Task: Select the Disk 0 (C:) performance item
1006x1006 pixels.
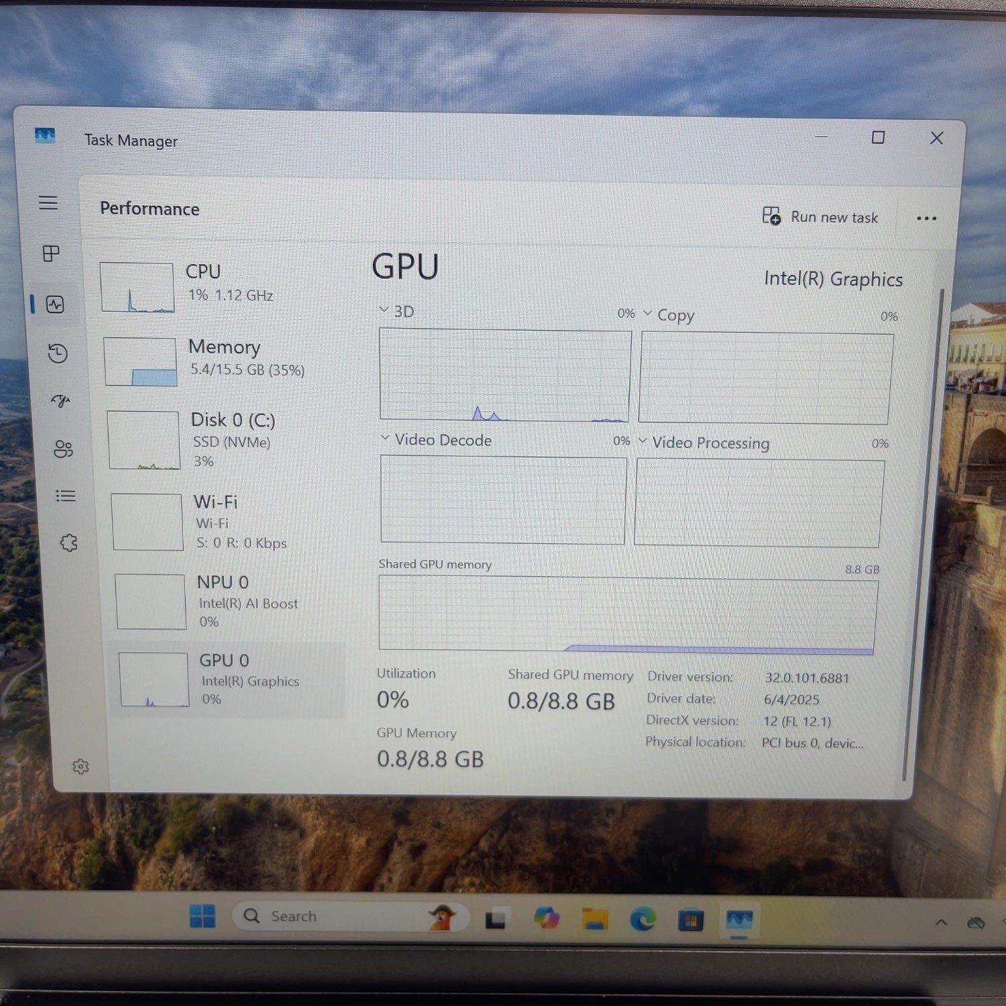Action: (226, 440)
